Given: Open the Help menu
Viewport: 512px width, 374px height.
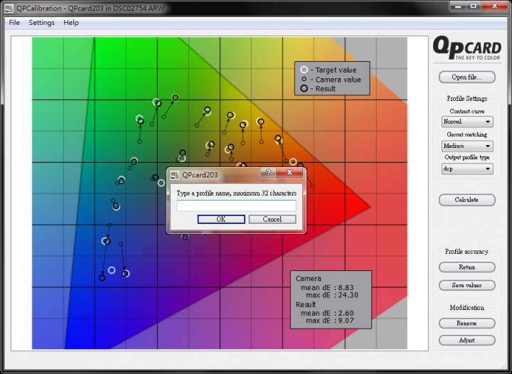Looking at the screenshot, I should pyautogui.click(x=71, y=23).
